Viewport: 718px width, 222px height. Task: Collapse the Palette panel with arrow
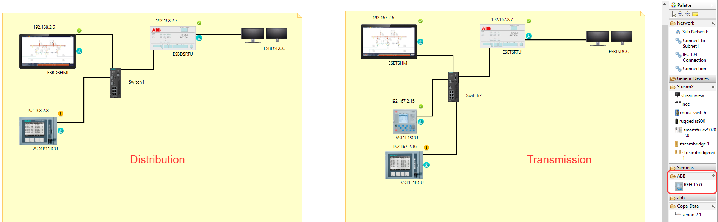pyautogui.click(x=712, y=5)
